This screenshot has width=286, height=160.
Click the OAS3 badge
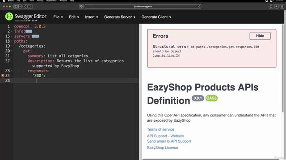[211, 98]
